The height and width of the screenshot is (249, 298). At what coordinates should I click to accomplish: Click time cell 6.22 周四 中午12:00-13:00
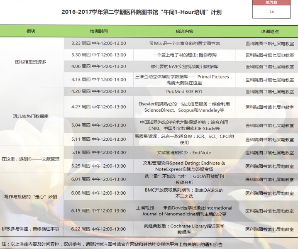click(99, 229)
